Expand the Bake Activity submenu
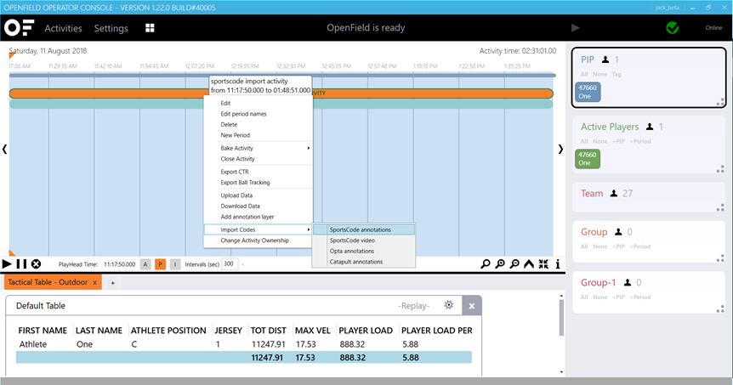733x385 pixels. pyautogui.click(x=259, y=148)
